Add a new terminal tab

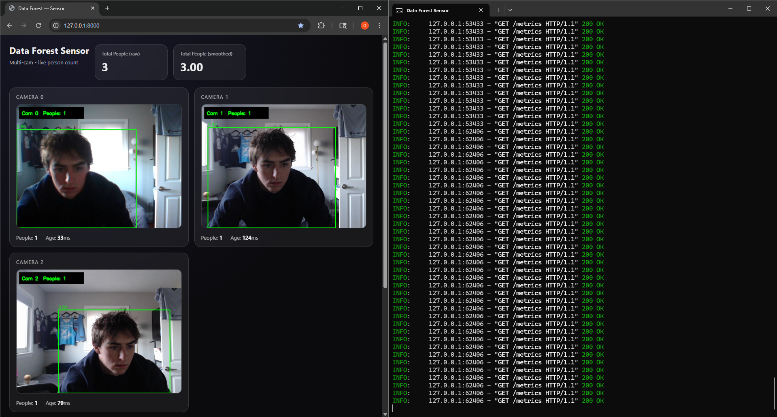(x=498, y=10)
